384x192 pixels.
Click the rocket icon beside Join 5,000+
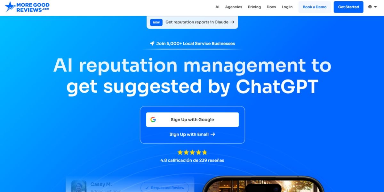point(152,44)
